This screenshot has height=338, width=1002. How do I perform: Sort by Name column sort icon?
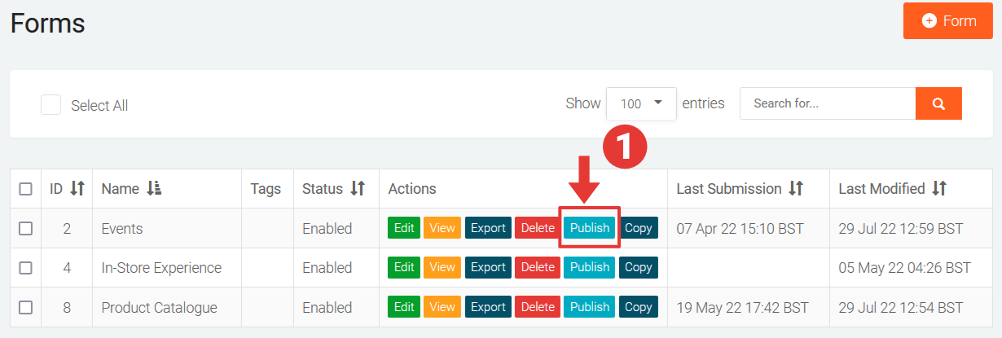154,189
